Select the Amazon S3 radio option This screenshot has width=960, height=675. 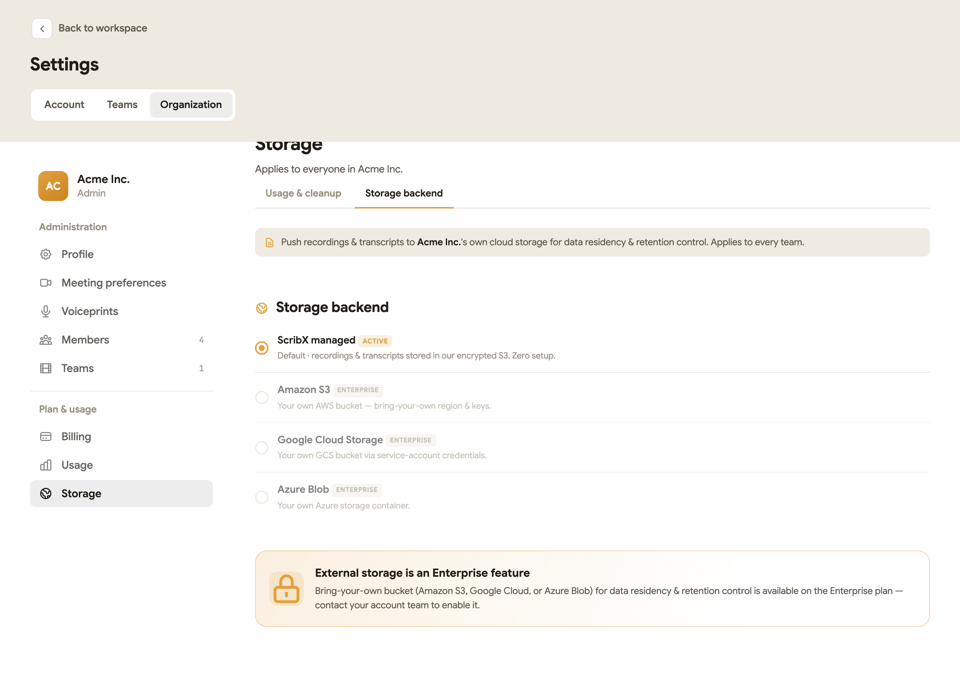point(262,397)
